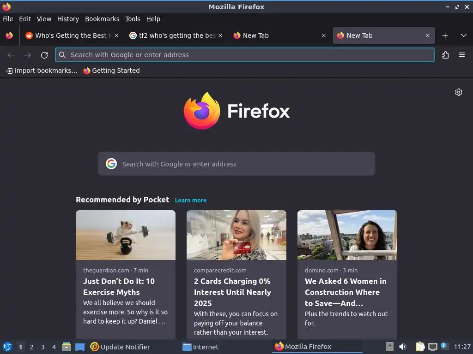Open the New Tab personalize gear
Image resolution: width=473 pixels, height=354 pixels.
(x=459, y=92)
